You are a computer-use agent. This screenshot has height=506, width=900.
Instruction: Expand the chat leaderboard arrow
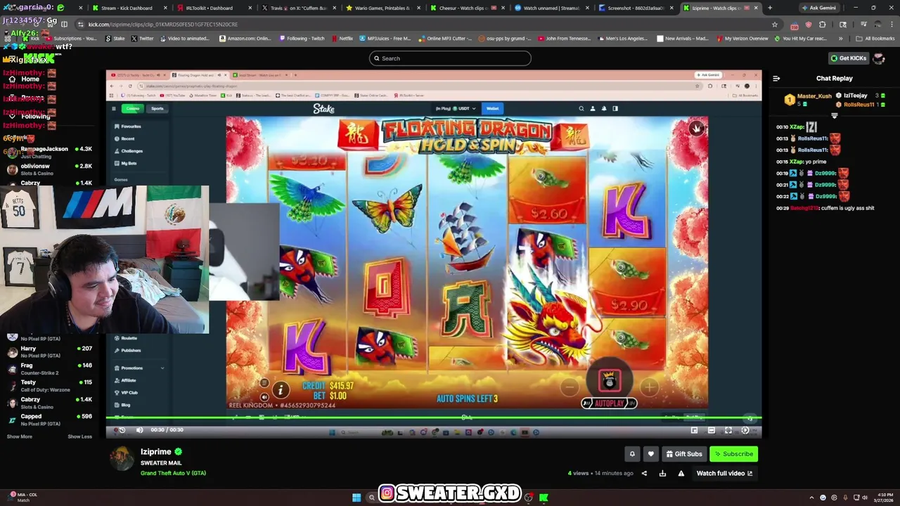pos(835,116)
